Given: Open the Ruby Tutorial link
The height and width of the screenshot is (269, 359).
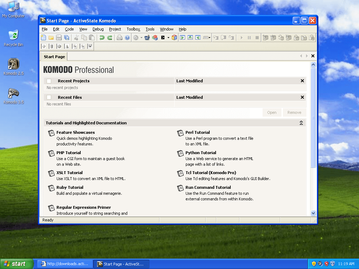Looking at the screenshot, I should click(x=70, y=187).
